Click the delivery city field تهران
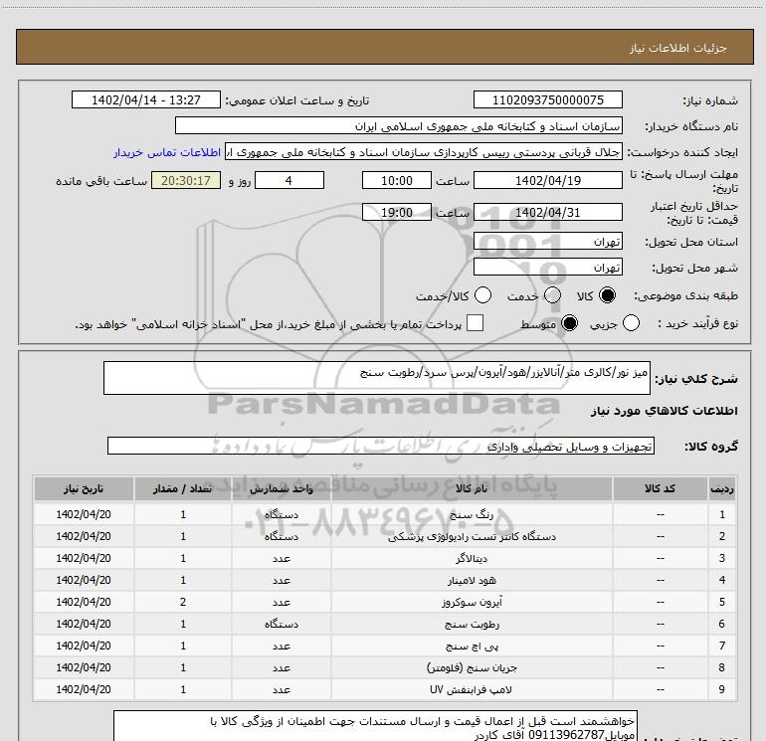The width and height of the screenshot is (766, 741). click(547, 268)
